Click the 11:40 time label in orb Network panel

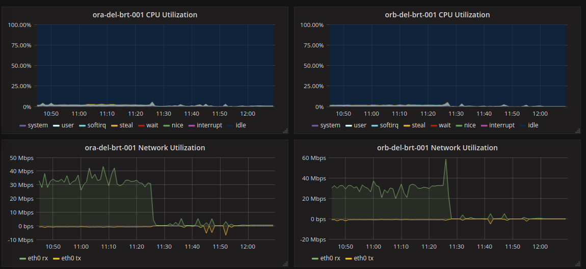[x=484, y=247]
